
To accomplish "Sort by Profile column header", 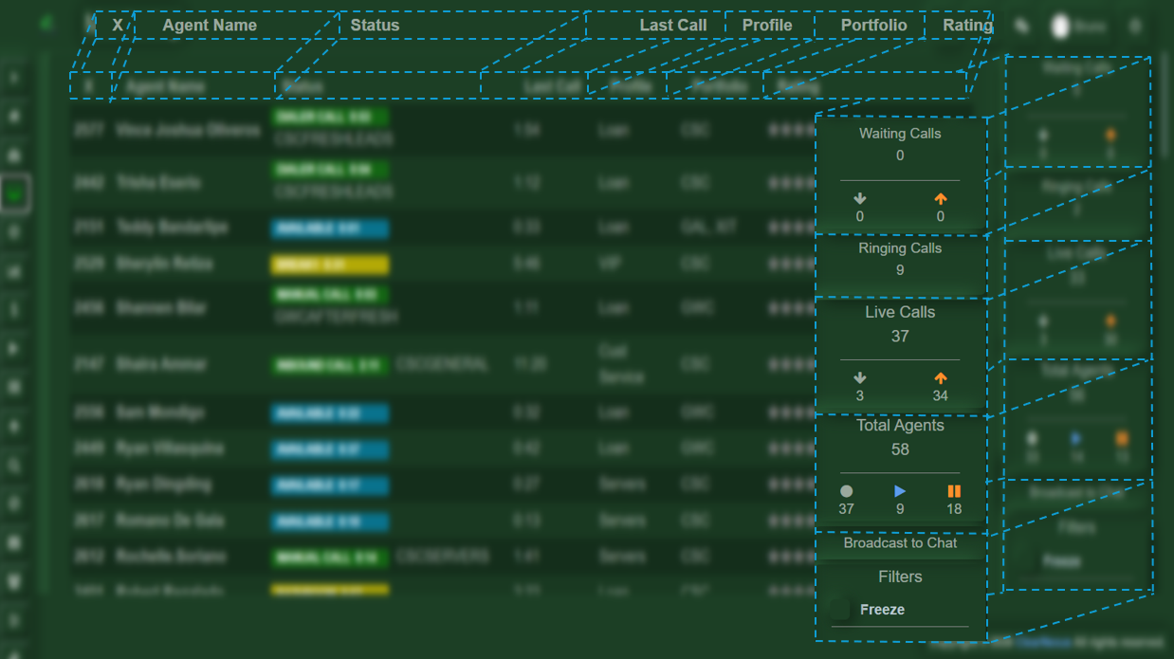I will coord(767,26).
